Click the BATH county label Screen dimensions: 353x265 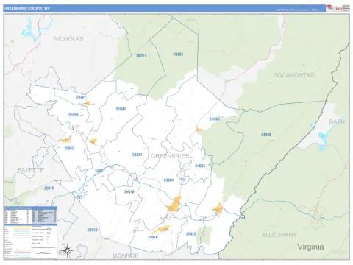click(x=337, y=121)
